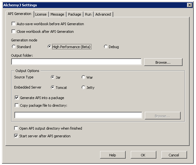Open the Advanced tab
This screenshot has height=165, width=196.
click(103, 14)
